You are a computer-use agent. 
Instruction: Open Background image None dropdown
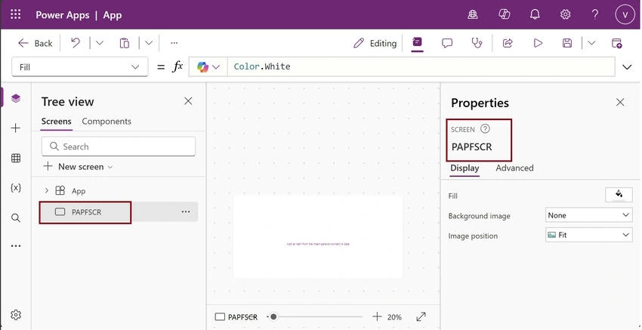tap(589, 215)
